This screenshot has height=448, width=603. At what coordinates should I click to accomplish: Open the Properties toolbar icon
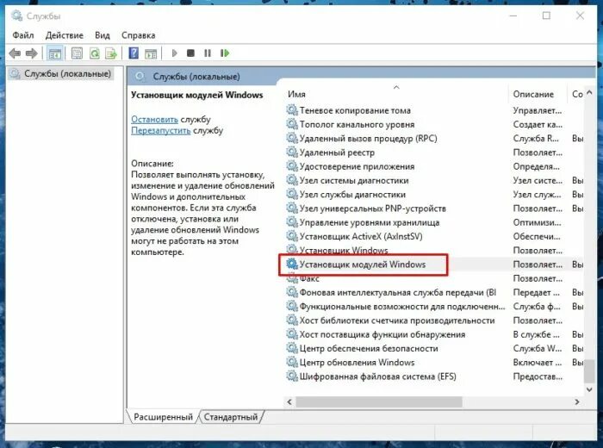pos(77,53)
